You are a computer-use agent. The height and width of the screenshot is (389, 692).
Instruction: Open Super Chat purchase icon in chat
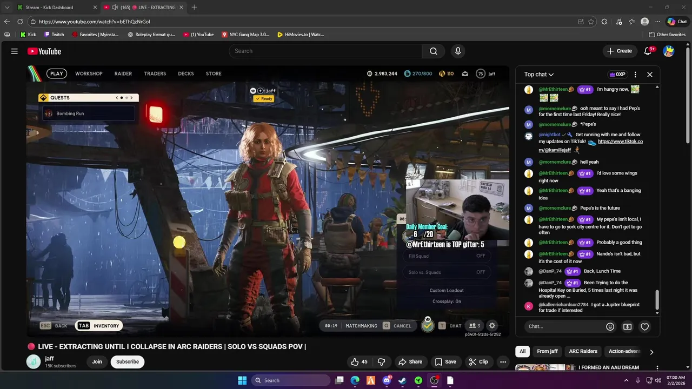(x=627, y=326)
